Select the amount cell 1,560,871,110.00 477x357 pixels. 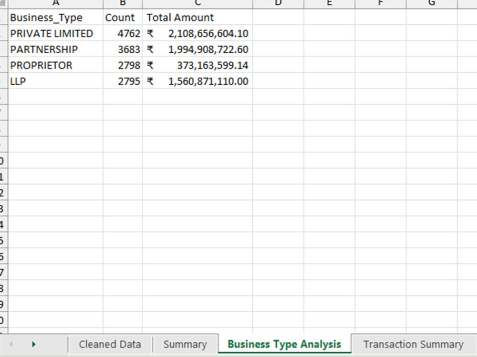pos(197,81)
